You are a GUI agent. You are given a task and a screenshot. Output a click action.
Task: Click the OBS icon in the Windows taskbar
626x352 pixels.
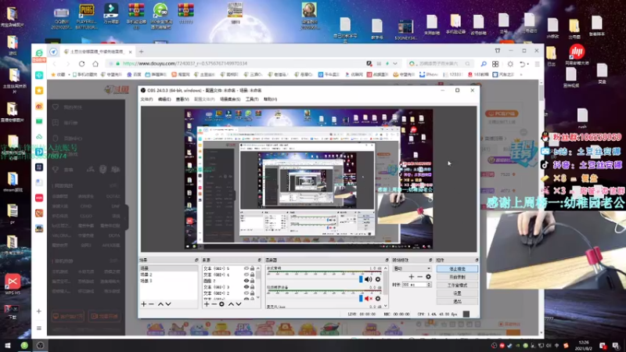[x=40, y=346]
